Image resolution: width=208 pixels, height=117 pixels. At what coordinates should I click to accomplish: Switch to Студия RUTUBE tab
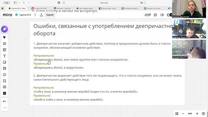[39, 8]
